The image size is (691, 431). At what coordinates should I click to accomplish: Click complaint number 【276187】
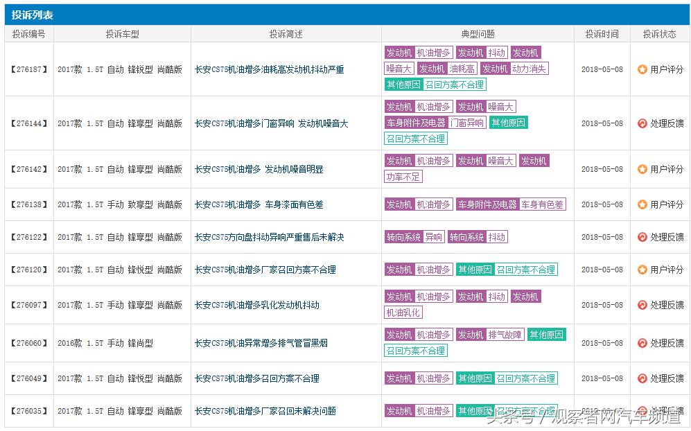29,69
